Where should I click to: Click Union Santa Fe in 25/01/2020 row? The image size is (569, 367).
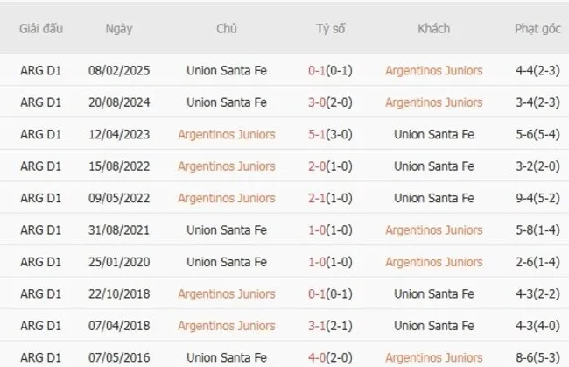click(227, 262)
